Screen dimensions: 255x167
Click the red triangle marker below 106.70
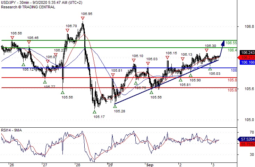point(68,31)
